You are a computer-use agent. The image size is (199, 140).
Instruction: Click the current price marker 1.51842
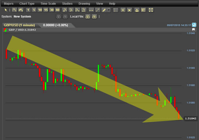191,118
